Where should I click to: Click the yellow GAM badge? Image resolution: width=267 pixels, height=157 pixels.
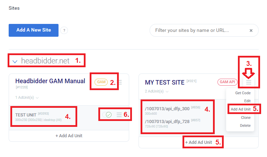[101, 82]
